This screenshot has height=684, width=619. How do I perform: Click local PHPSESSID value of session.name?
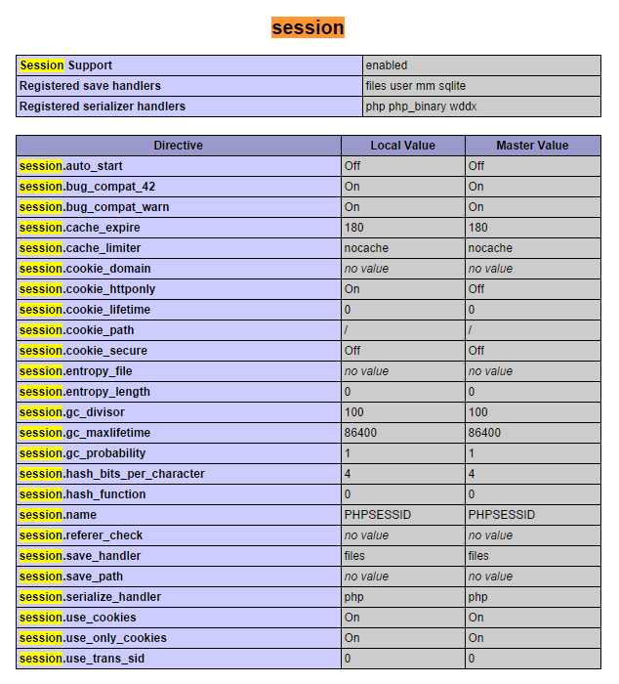[373, 515]
